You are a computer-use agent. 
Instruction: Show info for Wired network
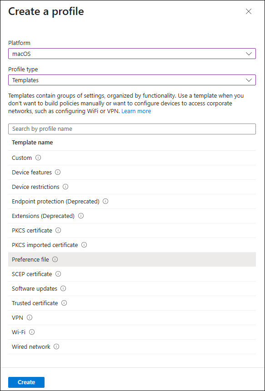(x=56, y=346)
